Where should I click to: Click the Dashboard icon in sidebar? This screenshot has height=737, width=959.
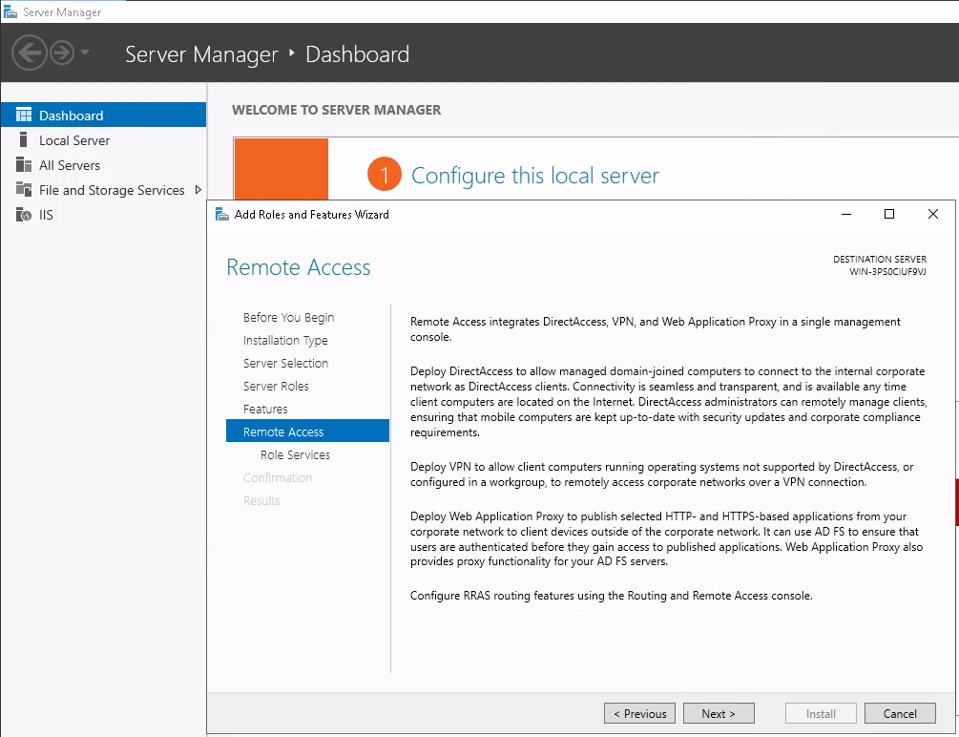tap(23, 116)
